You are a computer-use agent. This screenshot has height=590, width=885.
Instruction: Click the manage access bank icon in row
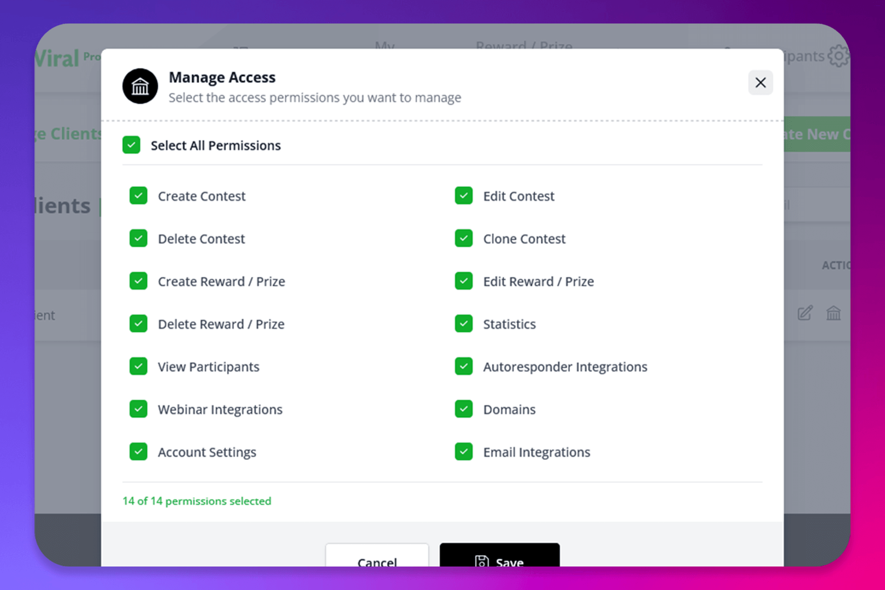click(x=833, y=314)
